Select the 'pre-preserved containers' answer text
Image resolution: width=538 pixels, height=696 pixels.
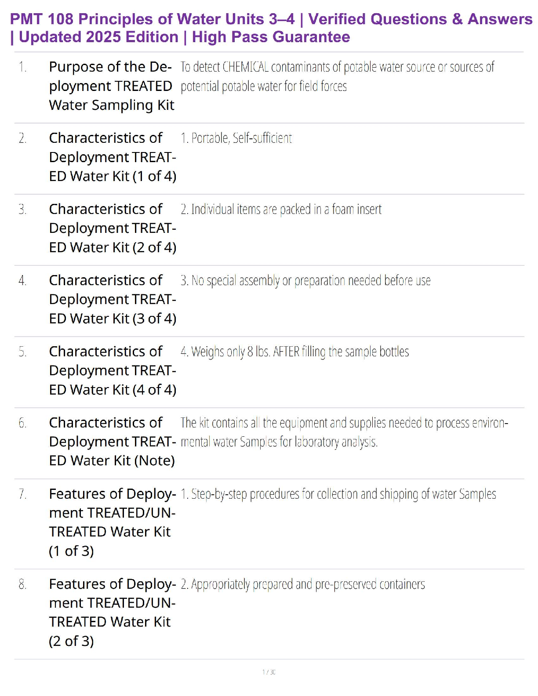pos(303,584)
